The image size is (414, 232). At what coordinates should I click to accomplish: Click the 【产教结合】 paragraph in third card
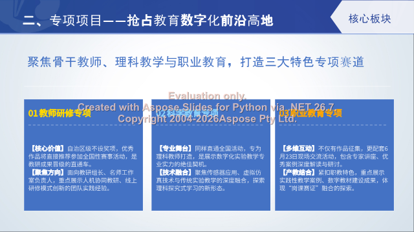[334, 180]
